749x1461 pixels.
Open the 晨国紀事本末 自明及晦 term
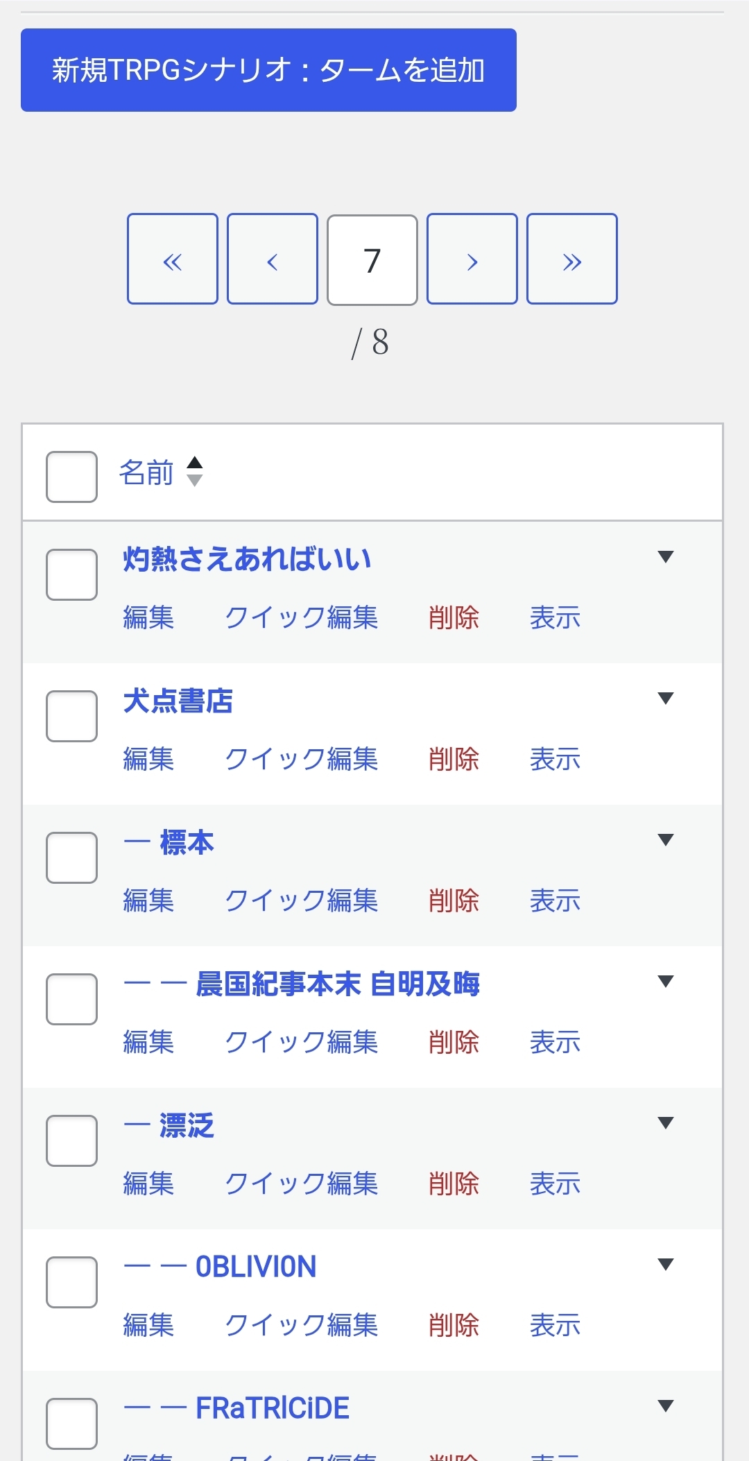[x=337, y=984]
